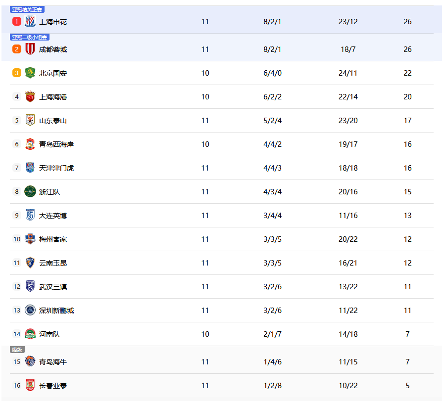Open the 云南玉昆 team name link

point(53,263)
